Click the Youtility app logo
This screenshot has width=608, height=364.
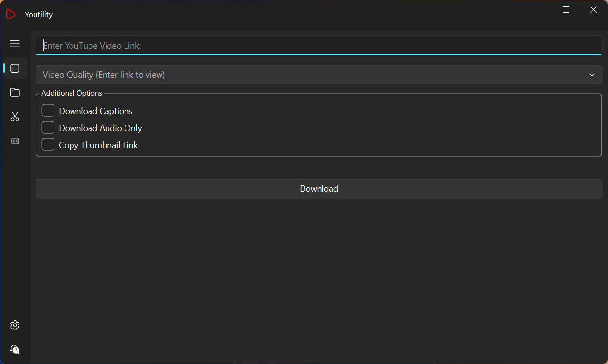coord(11,14)
